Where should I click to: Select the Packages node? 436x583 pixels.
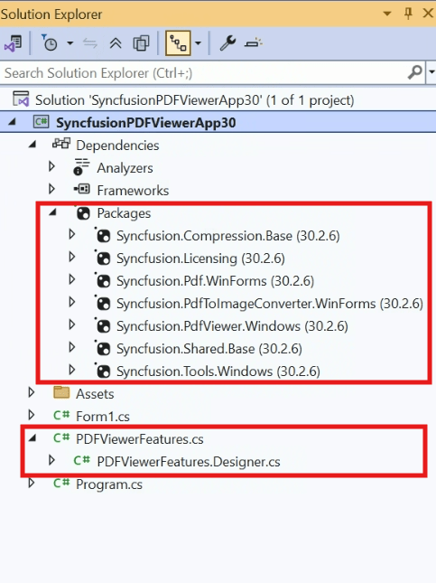(124, 213)
